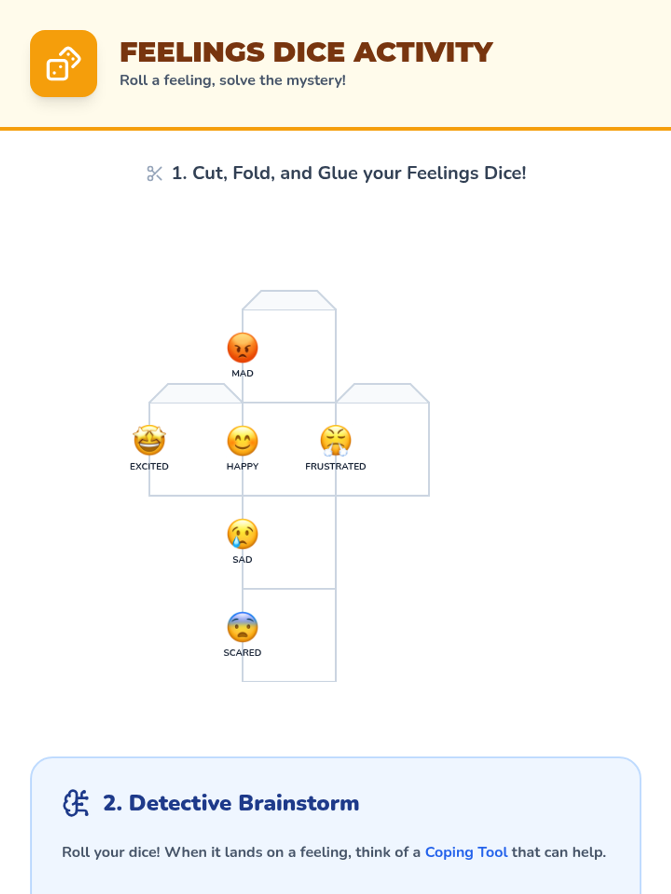The height and width of the screenshot is (894, 671).
Task: Click the frustrated steaming emoji
Action: coord(335,440)
